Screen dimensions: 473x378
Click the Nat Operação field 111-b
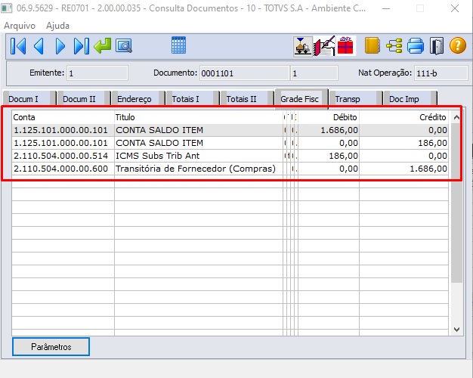[x=441, y=73]
